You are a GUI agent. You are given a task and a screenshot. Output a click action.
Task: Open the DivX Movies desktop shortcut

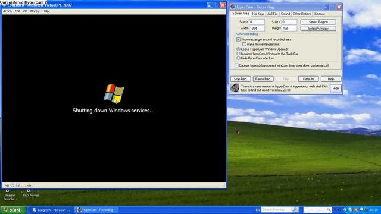pos(31,193)
